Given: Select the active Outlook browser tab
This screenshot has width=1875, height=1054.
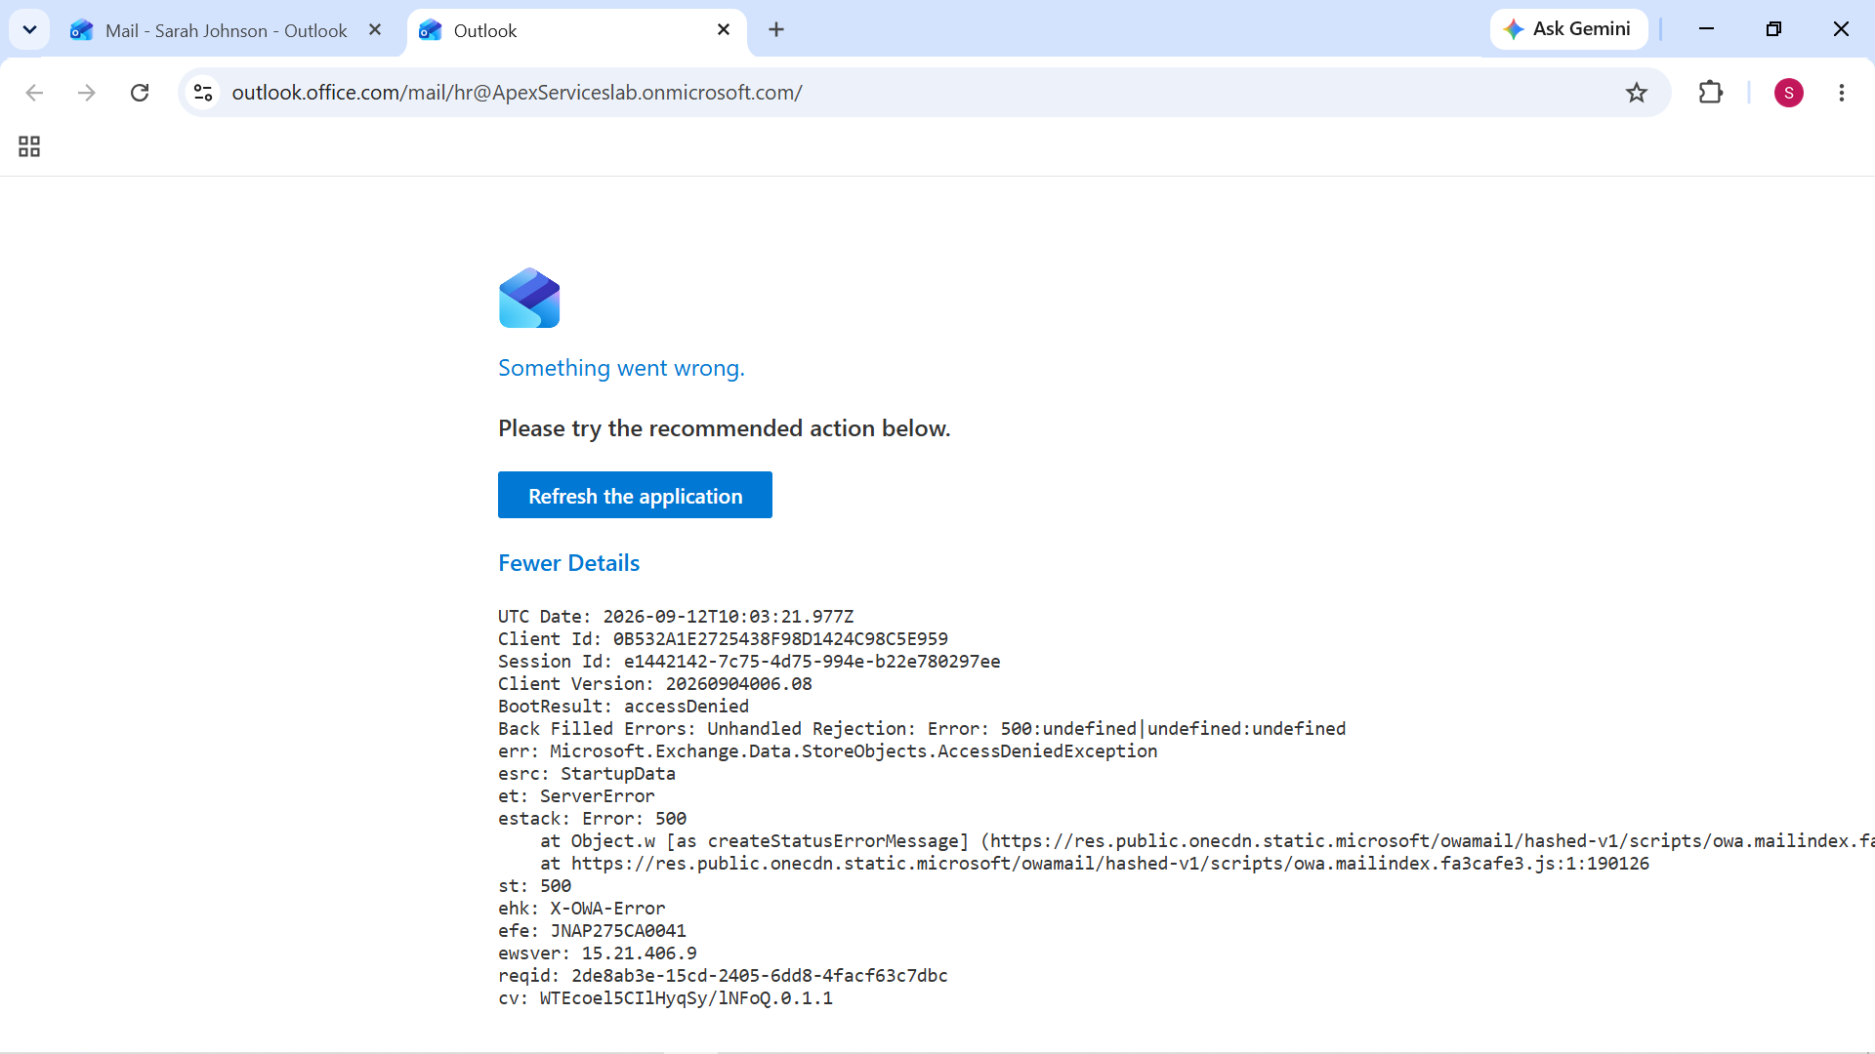Looking at the screenshot, I should pos(576,30).
